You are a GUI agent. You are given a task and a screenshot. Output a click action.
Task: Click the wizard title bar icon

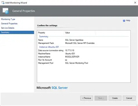3,3
